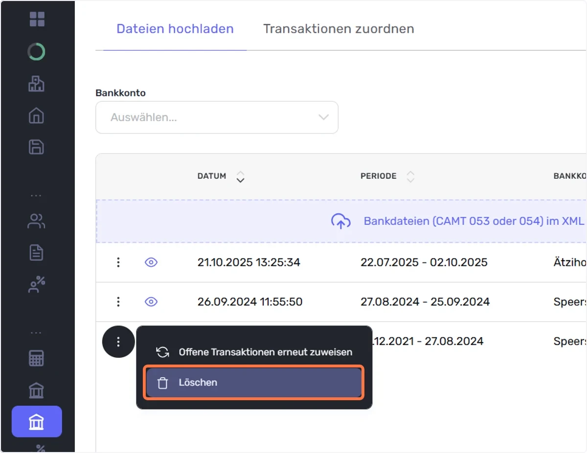The height and width of the screenshot is (453, 587).
Task: Open the house icon in sidebar
Action: [37, 116]
